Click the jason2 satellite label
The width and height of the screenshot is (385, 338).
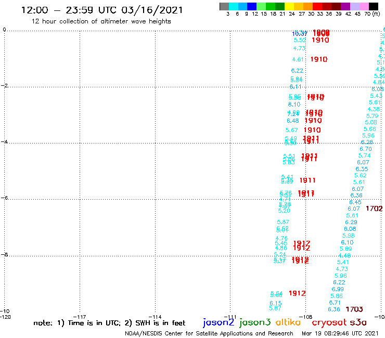(219, 322)
